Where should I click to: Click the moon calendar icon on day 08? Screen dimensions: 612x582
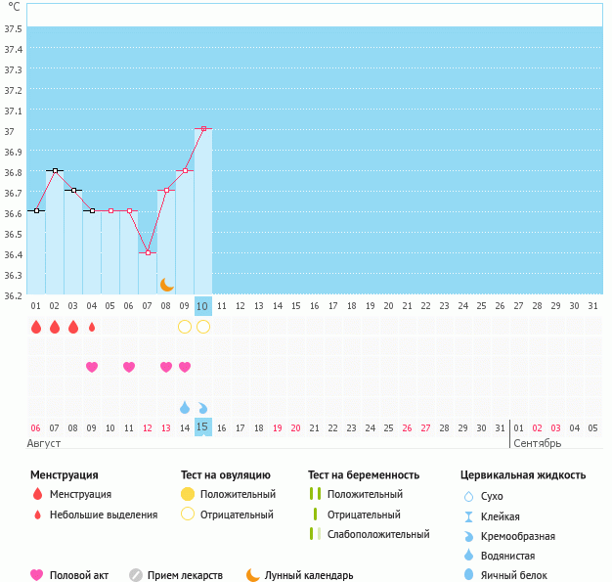(x=167, y=284)
